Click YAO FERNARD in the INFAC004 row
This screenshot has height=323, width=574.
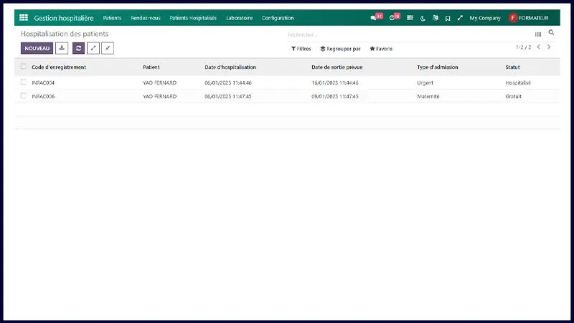click(x=159, y=83)
